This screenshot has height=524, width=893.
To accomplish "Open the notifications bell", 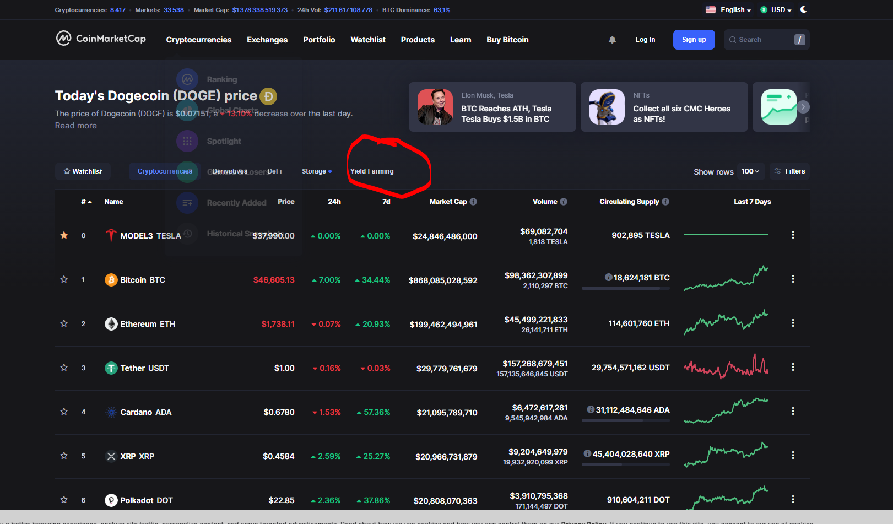I will click(x=612, y=40).
